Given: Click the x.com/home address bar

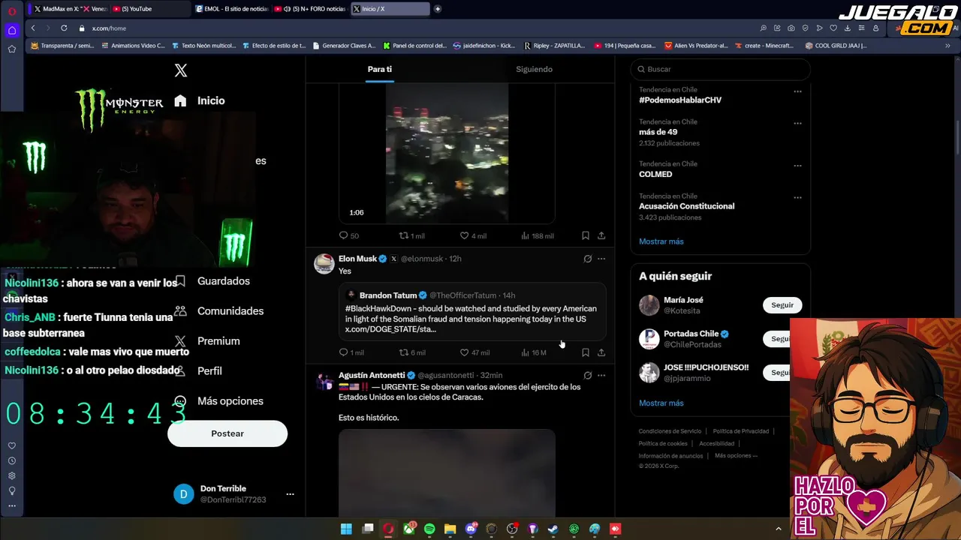Looking at the screenshot, I should coord(109,28).
